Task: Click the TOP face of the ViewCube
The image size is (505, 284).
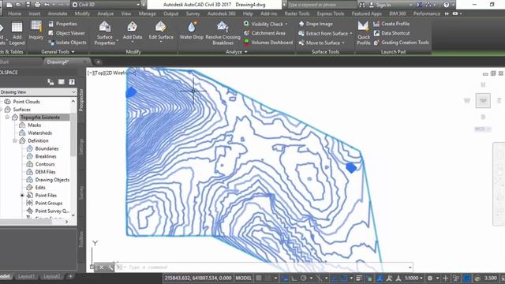Action: tap(483, 101)
